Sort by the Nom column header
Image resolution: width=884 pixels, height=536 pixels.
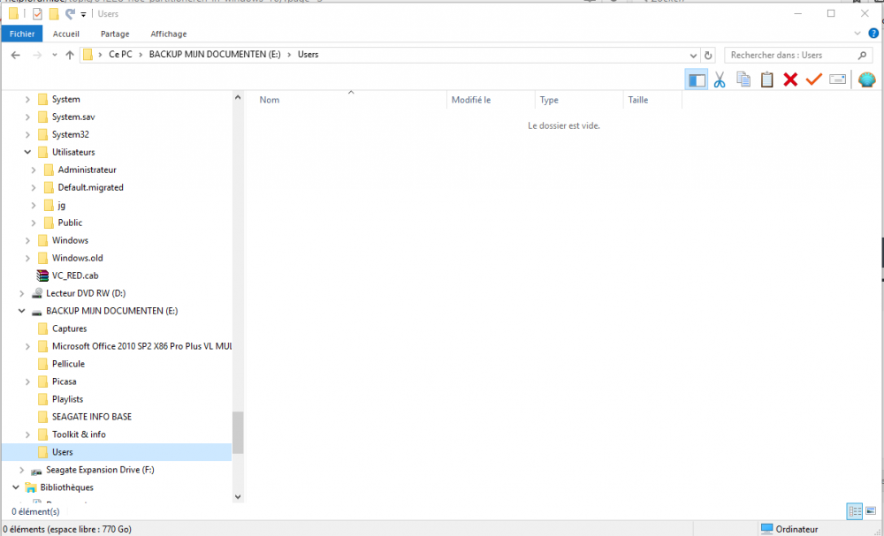click(270, 100)
